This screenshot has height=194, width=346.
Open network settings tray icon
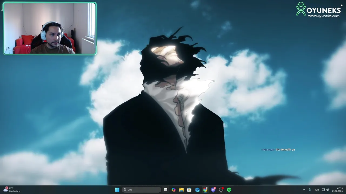(x=323, y=190)
